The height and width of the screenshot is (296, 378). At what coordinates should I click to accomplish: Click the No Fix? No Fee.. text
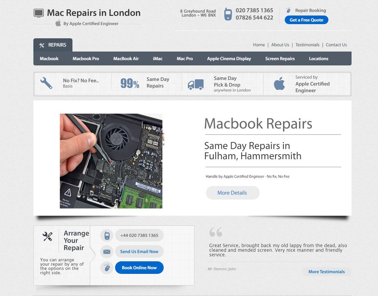[81, 81]
